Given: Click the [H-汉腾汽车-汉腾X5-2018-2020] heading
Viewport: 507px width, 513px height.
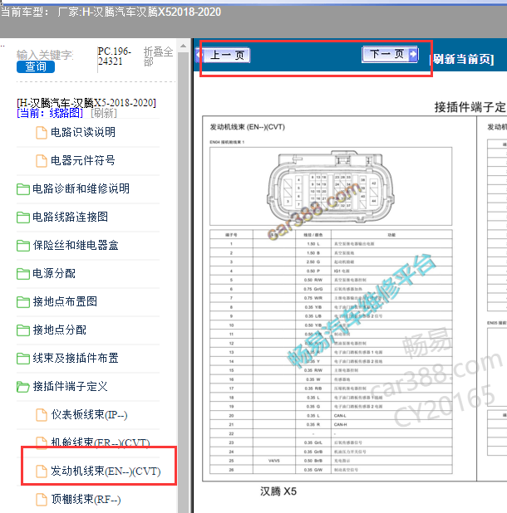Looking at the screenshot, I should pos(86,103).
